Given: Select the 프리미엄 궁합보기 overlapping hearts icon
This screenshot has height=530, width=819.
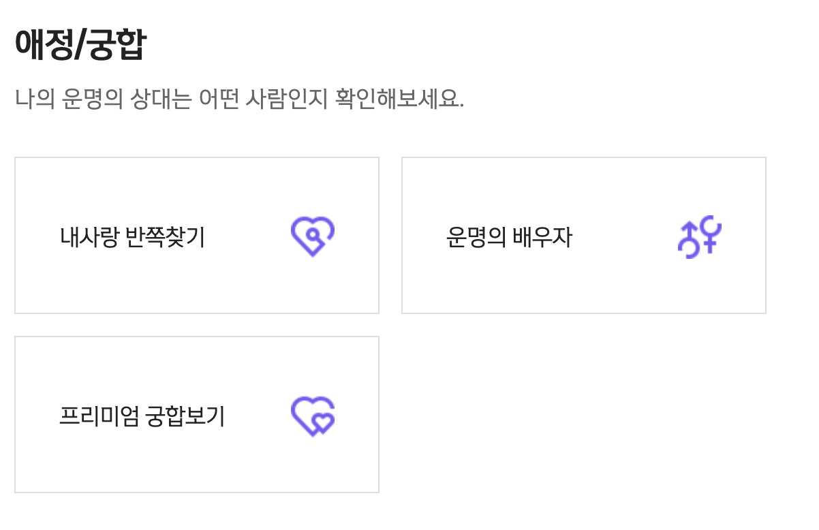Looking at the screenshot, I should pos(313,414).
